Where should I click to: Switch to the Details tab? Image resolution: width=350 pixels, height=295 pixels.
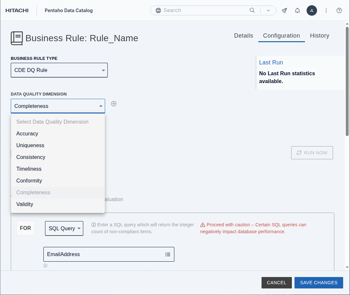[x=243, y=36]
